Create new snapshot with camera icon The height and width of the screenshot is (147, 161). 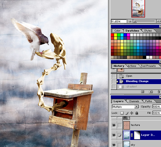151,92
